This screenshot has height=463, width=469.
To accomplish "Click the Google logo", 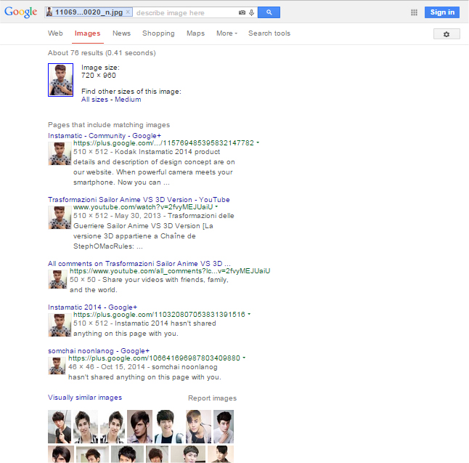I will pyautogui.click(x=20, y=12).
